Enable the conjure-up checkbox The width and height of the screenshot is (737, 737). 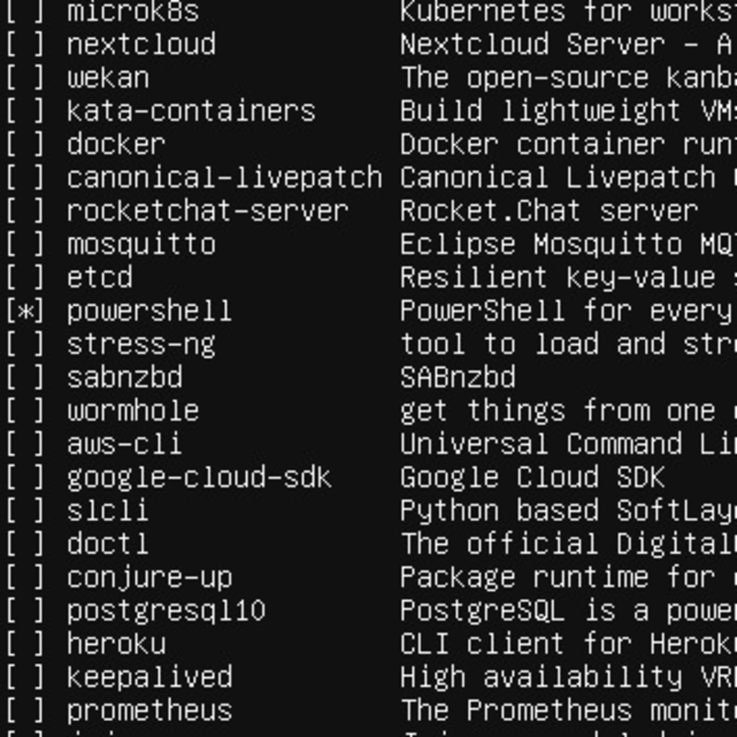coord(25,577)
